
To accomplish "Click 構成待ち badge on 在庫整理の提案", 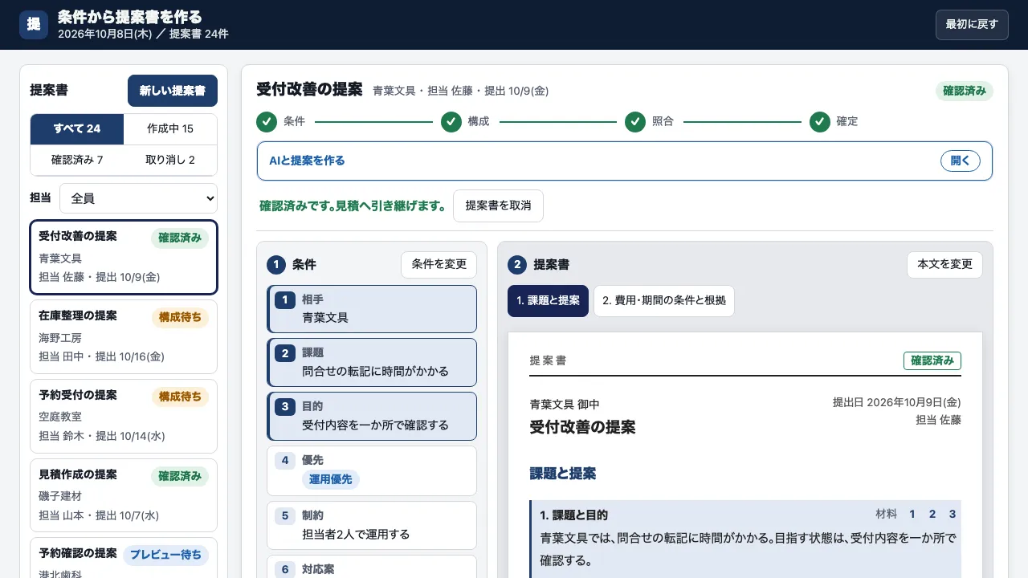I will (x=180, y=317).
